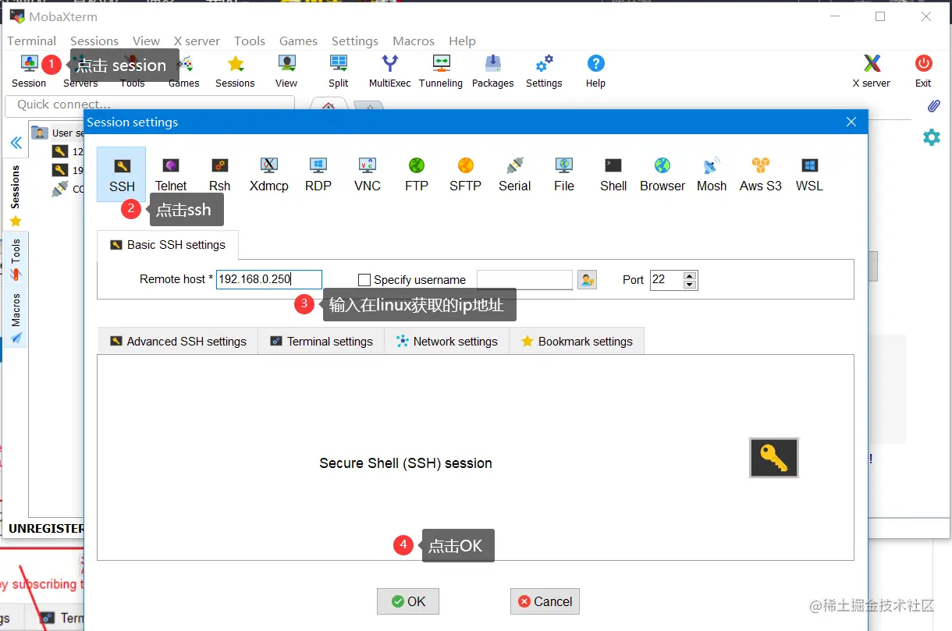This screenshot has height=631, width=952.
Task: Select the VNC session type
Action: [367, 175]
